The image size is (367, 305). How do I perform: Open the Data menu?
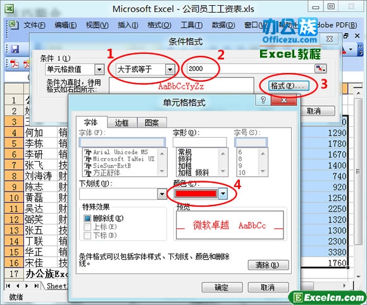(223, 25)
